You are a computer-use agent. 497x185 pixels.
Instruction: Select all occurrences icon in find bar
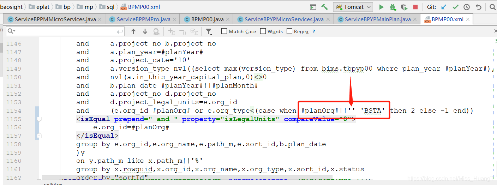pyautogui.click(x=194, y=32)
